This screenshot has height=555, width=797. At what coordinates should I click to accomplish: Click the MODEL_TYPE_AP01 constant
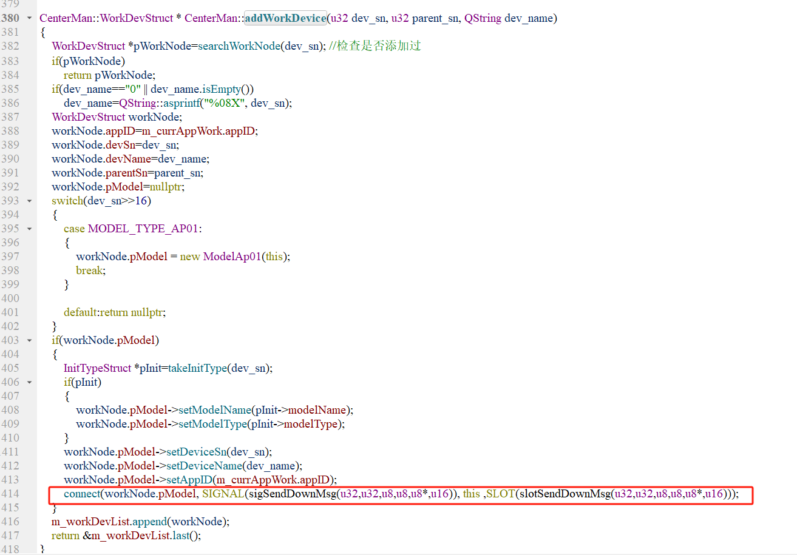(x=143, y=229)
